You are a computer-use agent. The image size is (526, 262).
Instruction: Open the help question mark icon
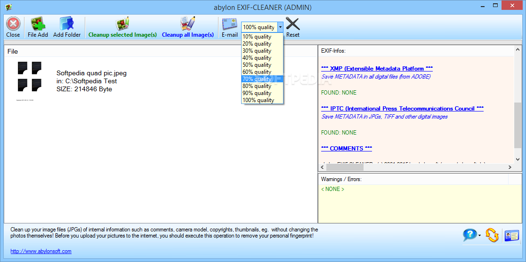point(469,235)
